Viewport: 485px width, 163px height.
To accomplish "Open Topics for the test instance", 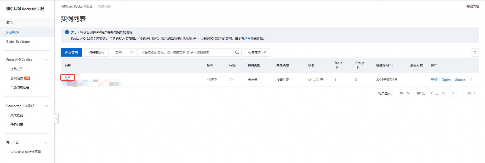I will (x=446, y=80).
